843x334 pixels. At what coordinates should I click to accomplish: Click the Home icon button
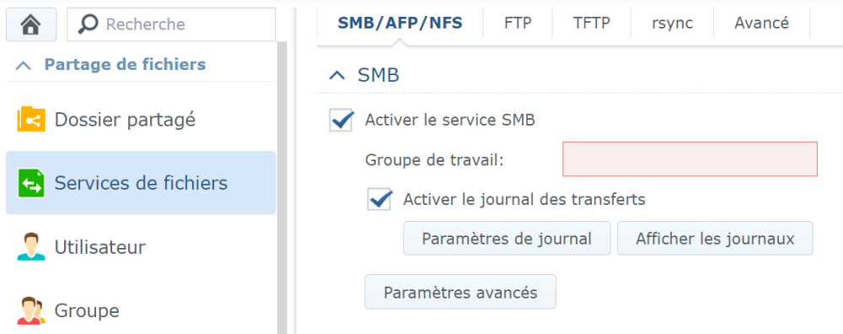pos(31,24)
